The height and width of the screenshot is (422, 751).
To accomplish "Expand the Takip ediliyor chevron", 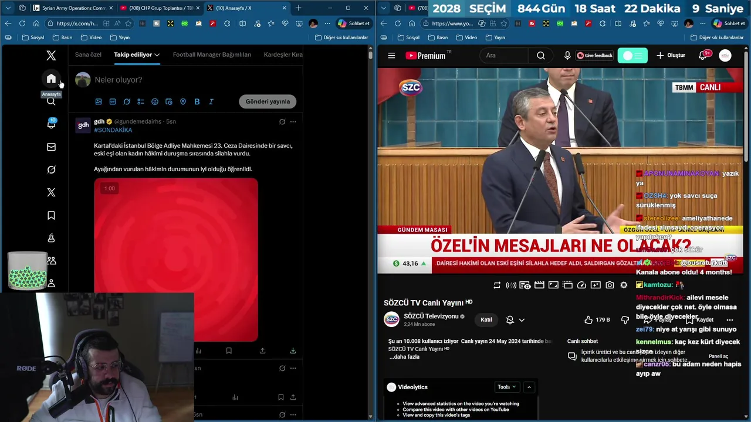I will [x=157, y=55].
